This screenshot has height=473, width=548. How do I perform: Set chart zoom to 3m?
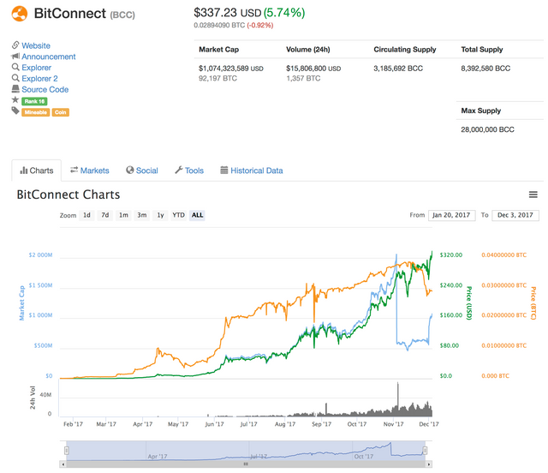(142, 215)
